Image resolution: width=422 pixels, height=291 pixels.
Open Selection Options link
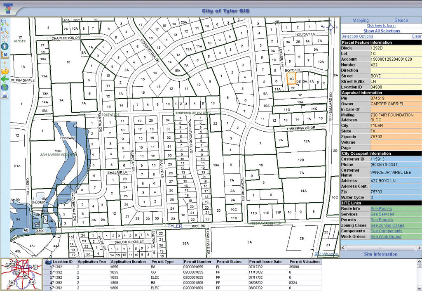coord(357,36)
